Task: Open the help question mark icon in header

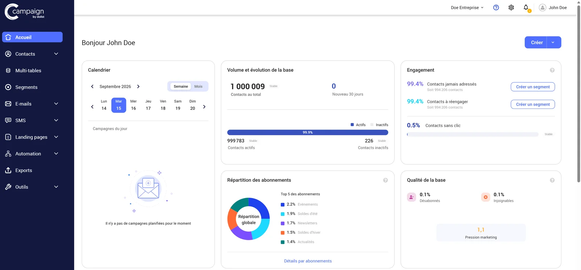Action: [x=496, y=8]
